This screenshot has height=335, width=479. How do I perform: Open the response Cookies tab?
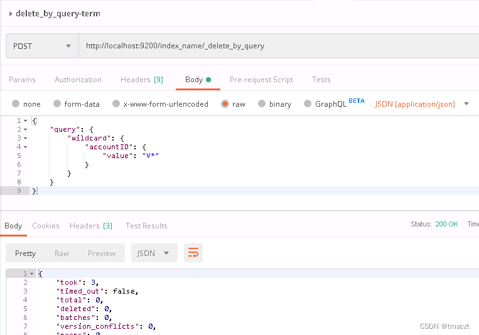pos(46,226)
